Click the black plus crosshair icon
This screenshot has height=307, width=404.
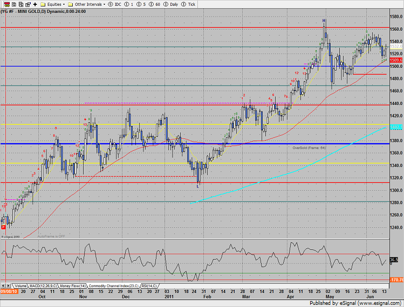tap(35, 4)
